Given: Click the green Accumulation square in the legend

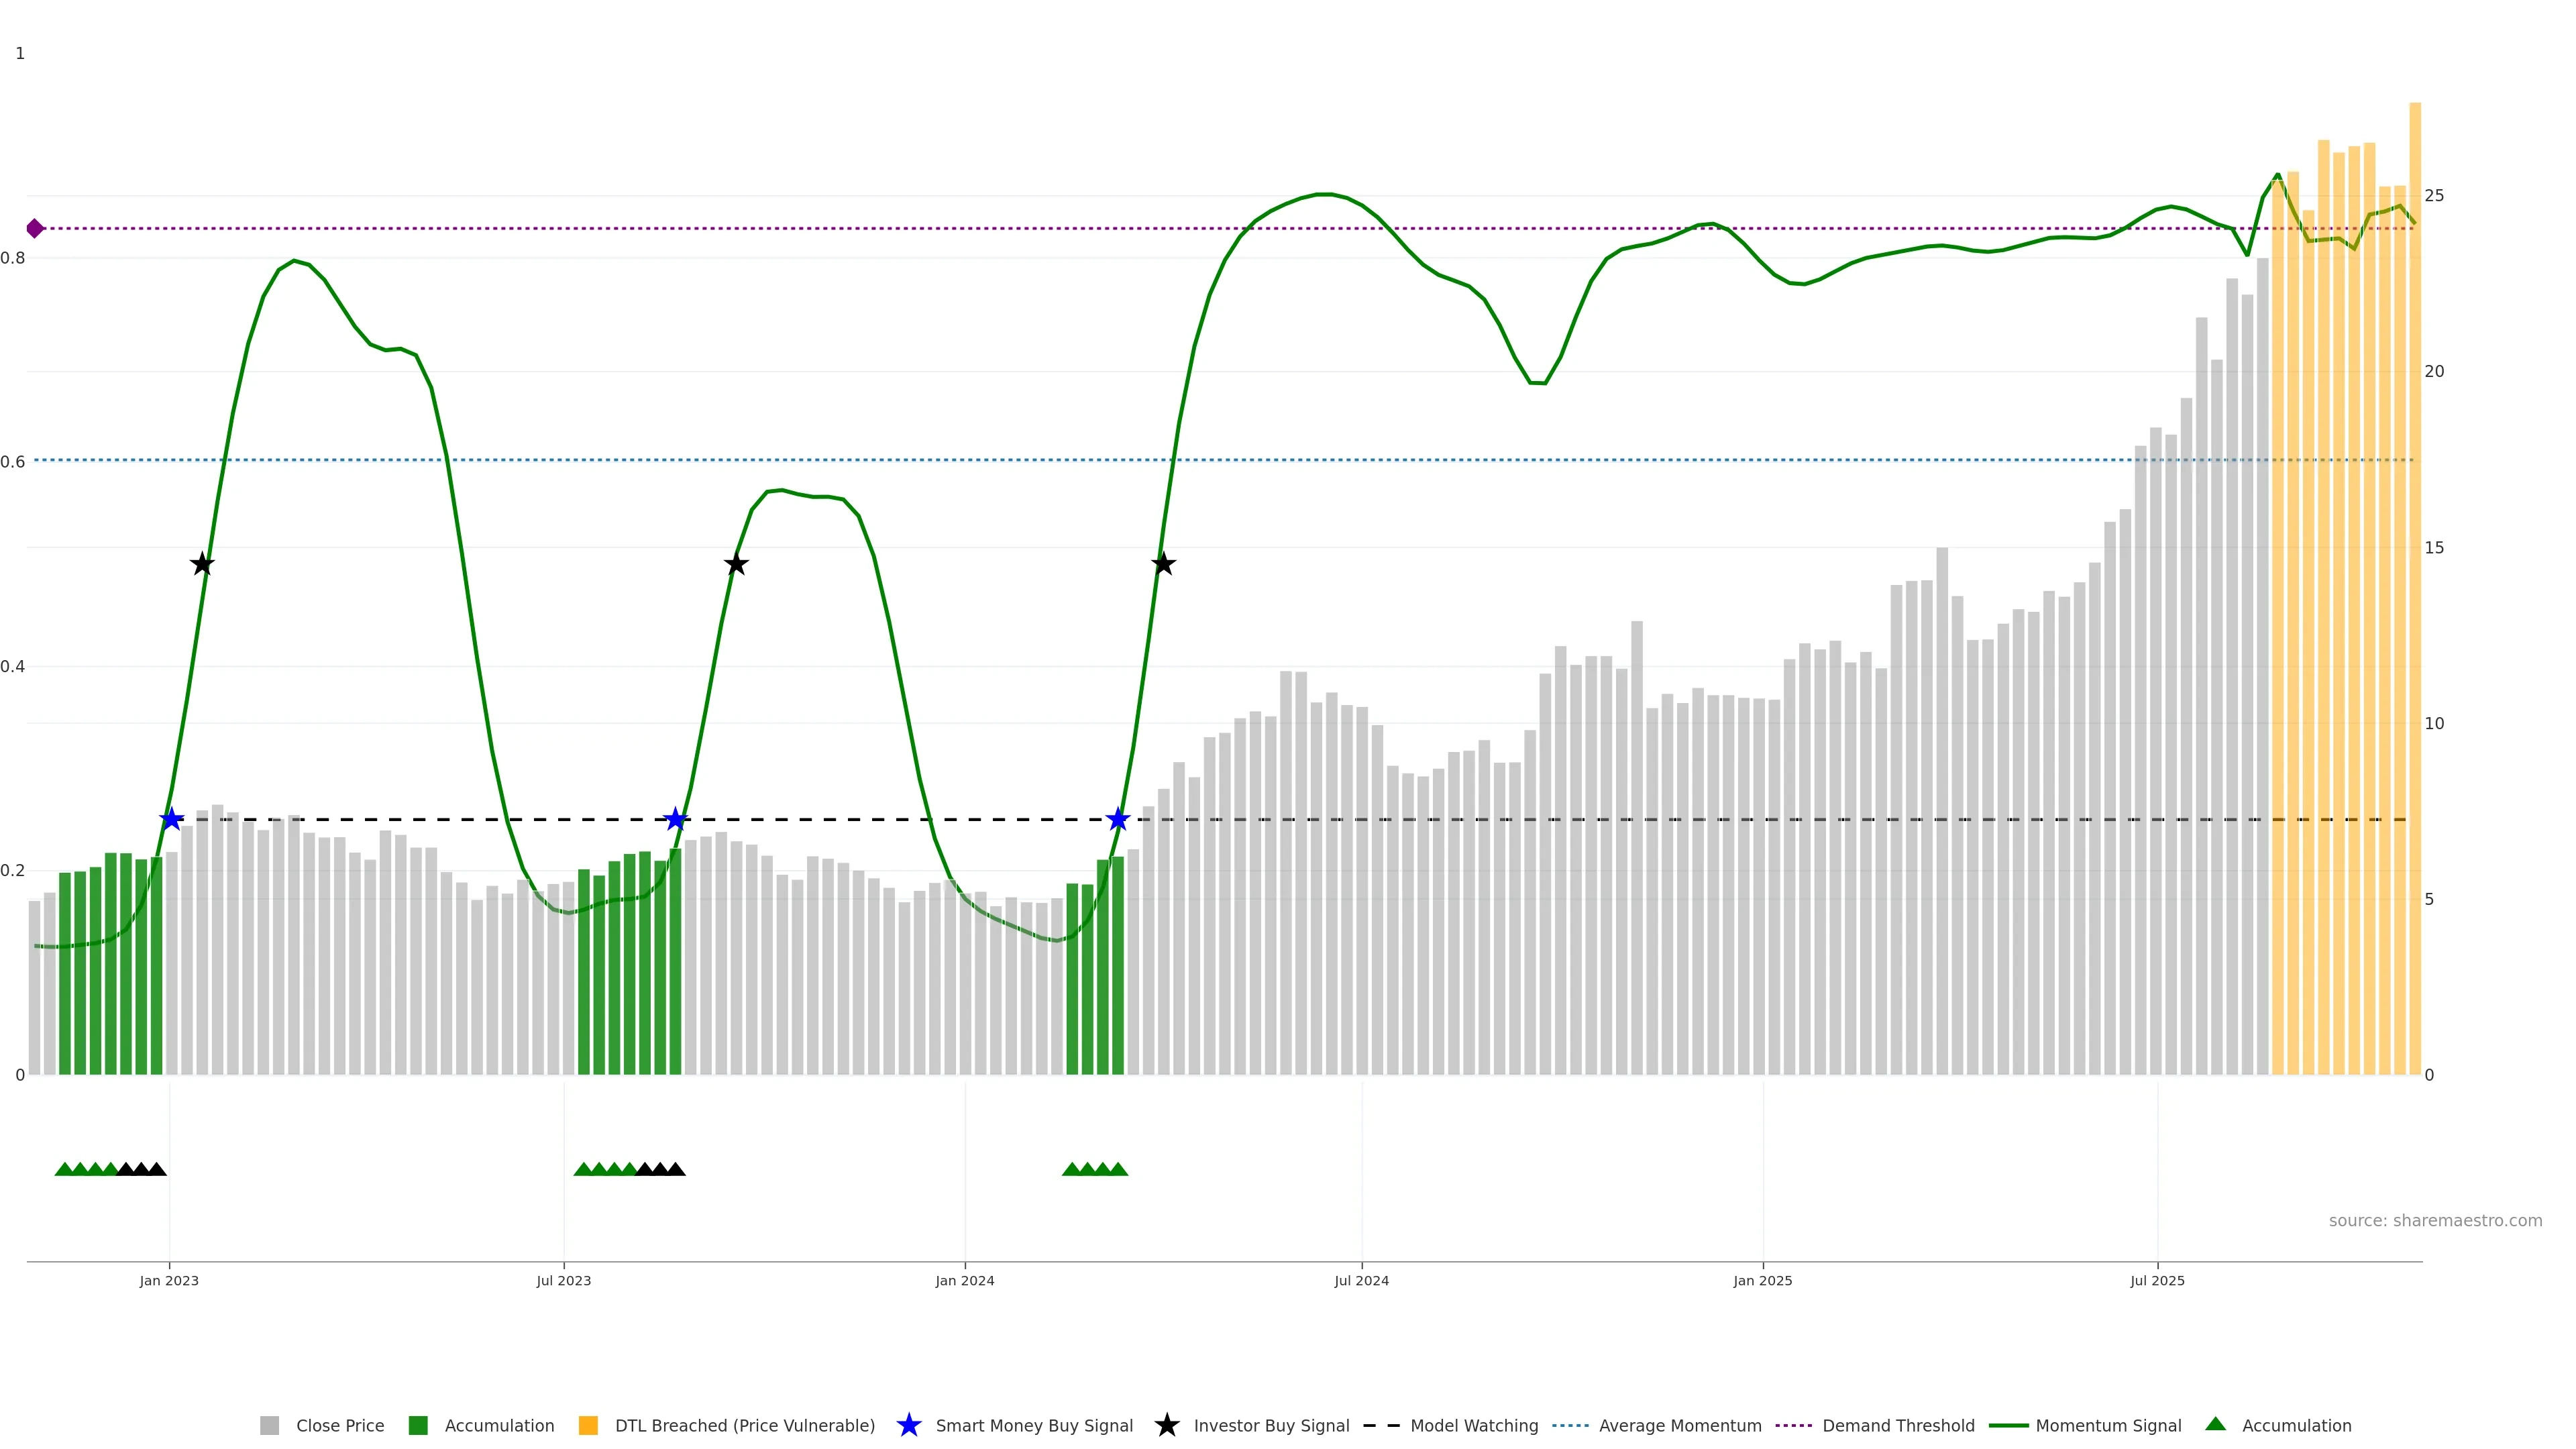Looking at the screenshot, I should coord(419,1426).
